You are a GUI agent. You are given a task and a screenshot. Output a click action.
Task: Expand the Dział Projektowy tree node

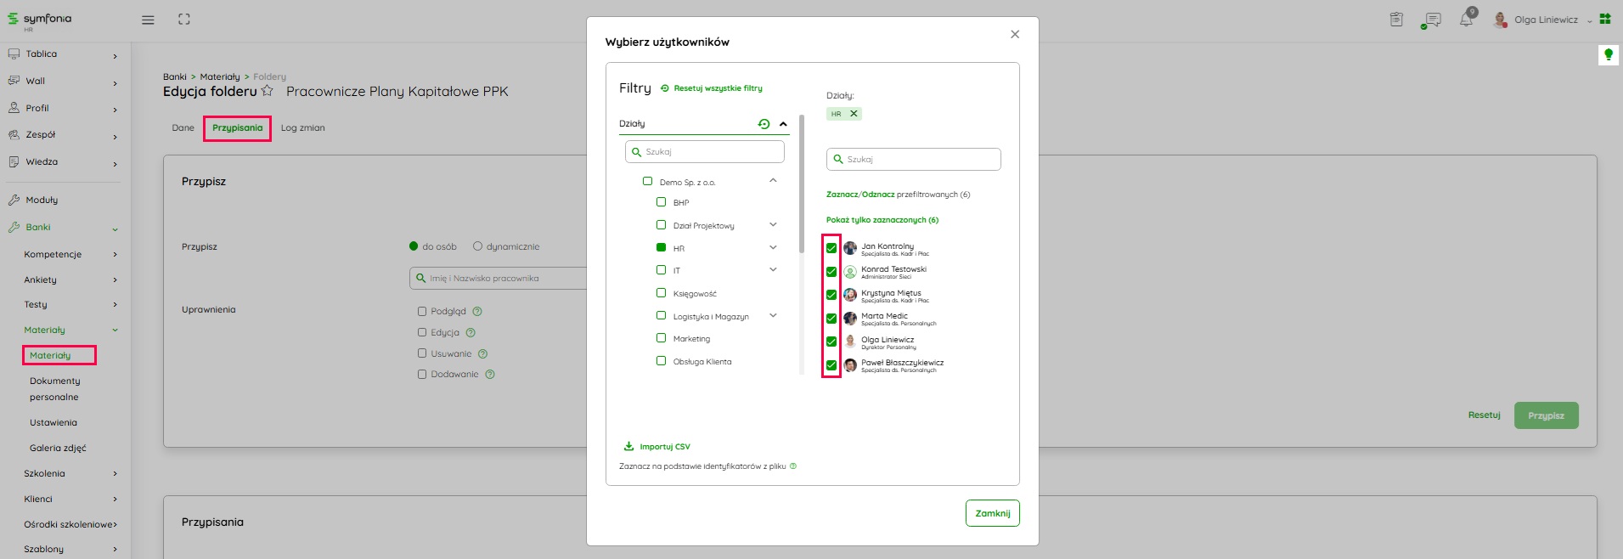pyautogui.click(x=773, y=225)
